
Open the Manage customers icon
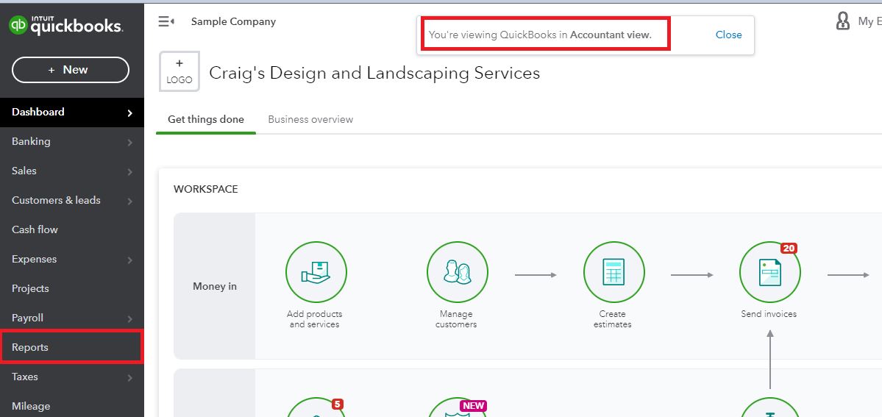coord(458,272)
